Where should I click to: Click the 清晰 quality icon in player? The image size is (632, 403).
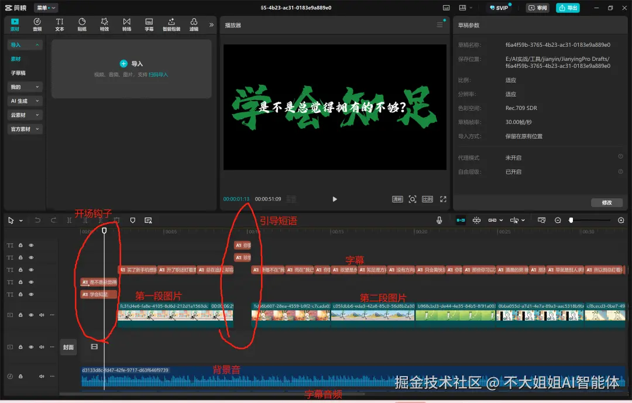coord(397,199)
